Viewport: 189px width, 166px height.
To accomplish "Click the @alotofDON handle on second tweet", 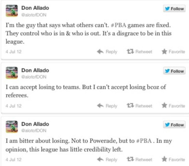I will pos(34,77).
